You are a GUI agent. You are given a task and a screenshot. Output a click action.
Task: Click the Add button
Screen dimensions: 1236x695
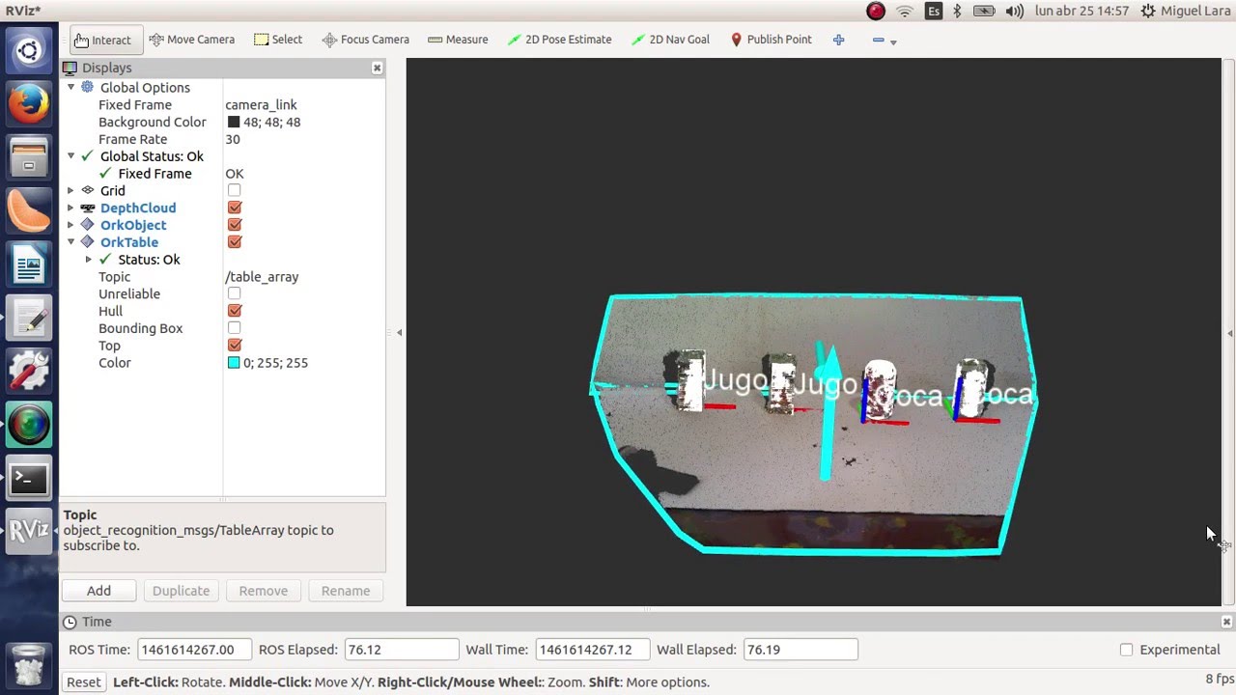[x=98, y=591]
